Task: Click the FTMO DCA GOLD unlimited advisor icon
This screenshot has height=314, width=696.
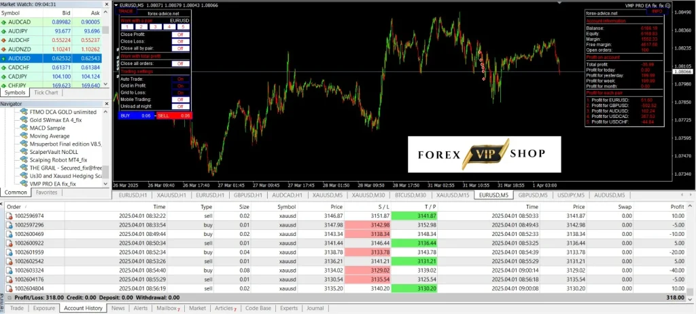Action: tap(24, 112)
